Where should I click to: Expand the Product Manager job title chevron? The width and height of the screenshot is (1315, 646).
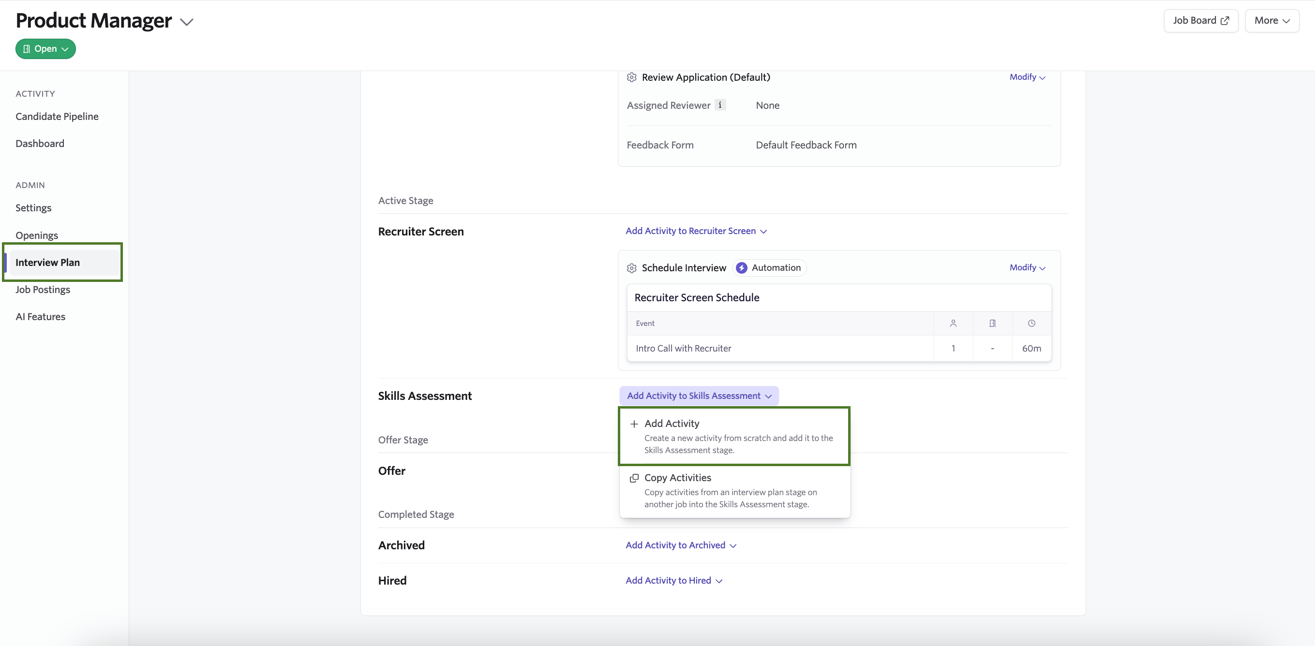pyautogui.click(x=187, y=22)
